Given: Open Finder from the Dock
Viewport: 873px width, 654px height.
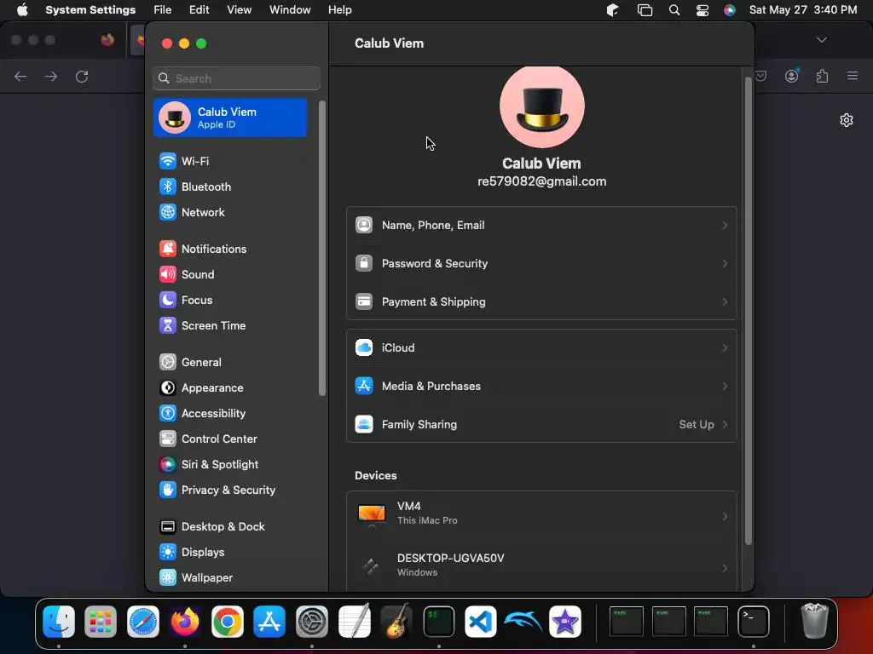Looking at the screenshot, I should click(x=59, y=622).
